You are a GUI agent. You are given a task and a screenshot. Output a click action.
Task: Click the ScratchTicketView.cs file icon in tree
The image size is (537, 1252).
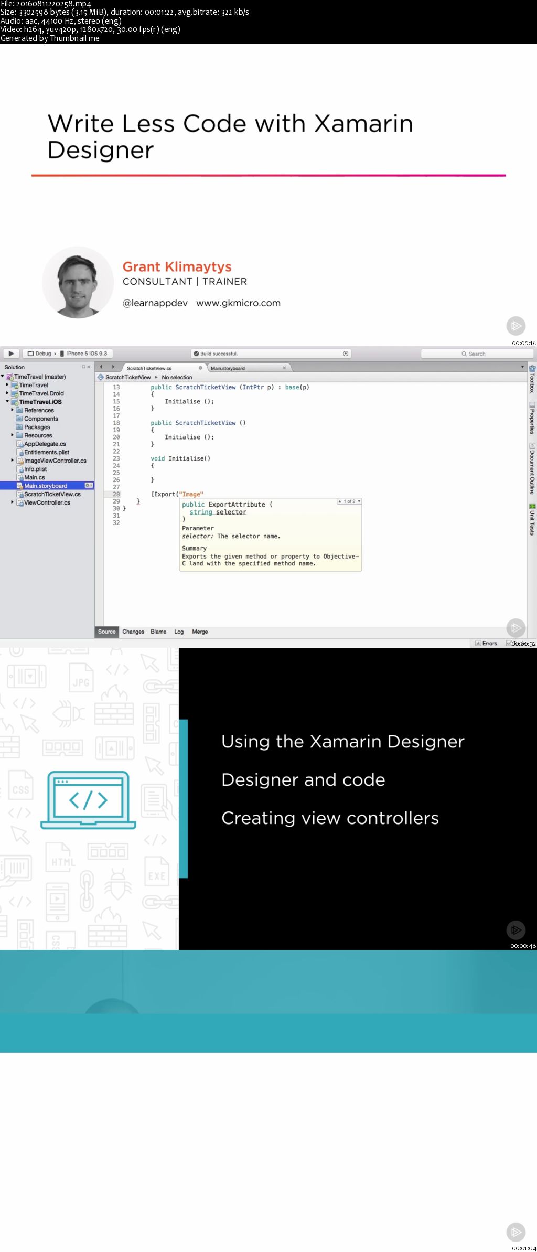tap(20, 494)
